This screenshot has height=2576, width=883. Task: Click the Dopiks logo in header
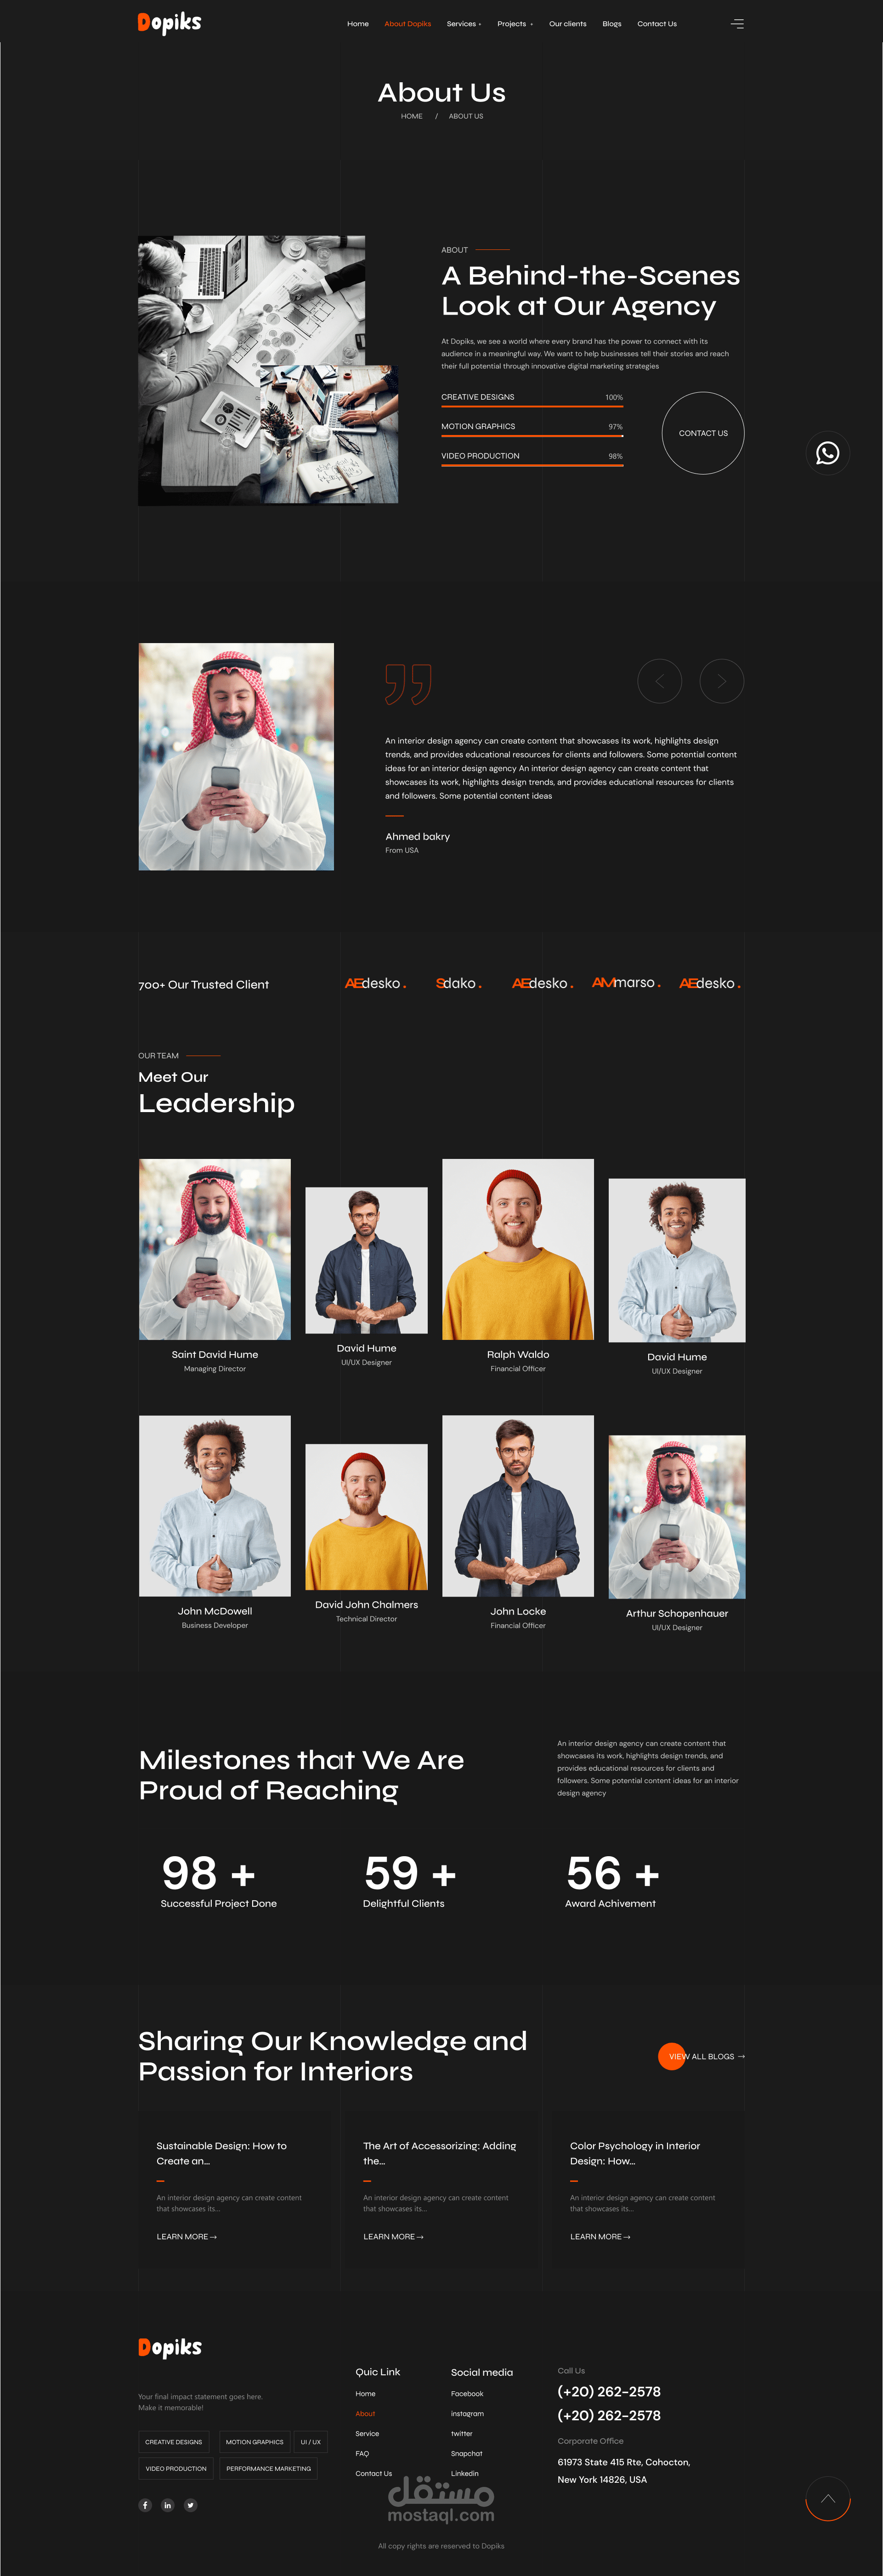coord(169,23)
